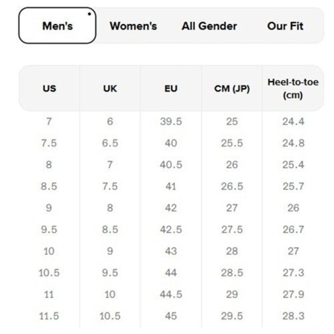Click EU size 44.5 cell
The height and width of the screenshot is (334, 334).
pos(171,294)
